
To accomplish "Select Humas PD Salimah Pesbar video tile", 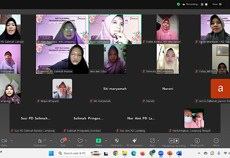I will tap(62, 59).
